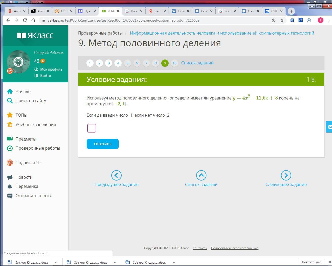Click the answer input box
The height and width of the screenshot is (266, 332).
pyautogui.click(x=92, y=128)
